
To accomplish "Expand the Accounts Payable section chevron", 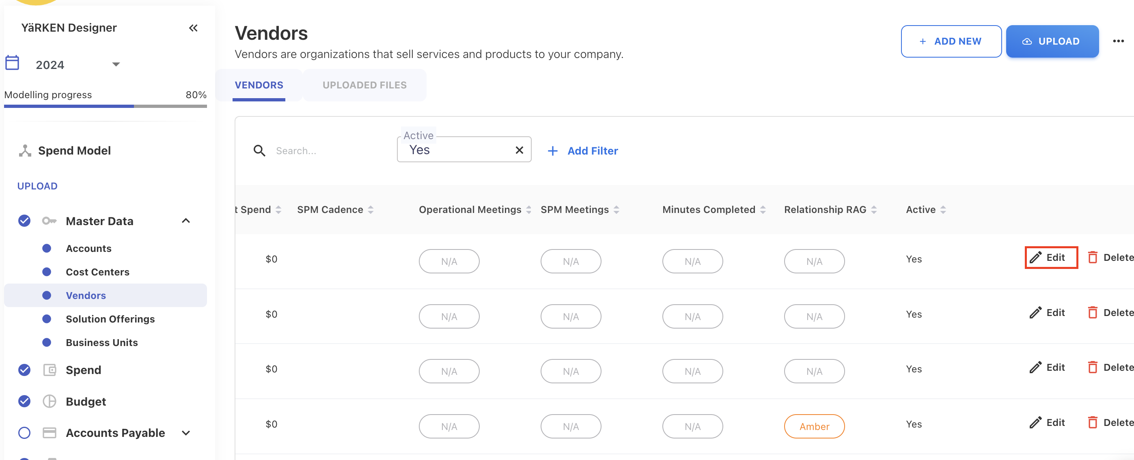I will point(186,433).
